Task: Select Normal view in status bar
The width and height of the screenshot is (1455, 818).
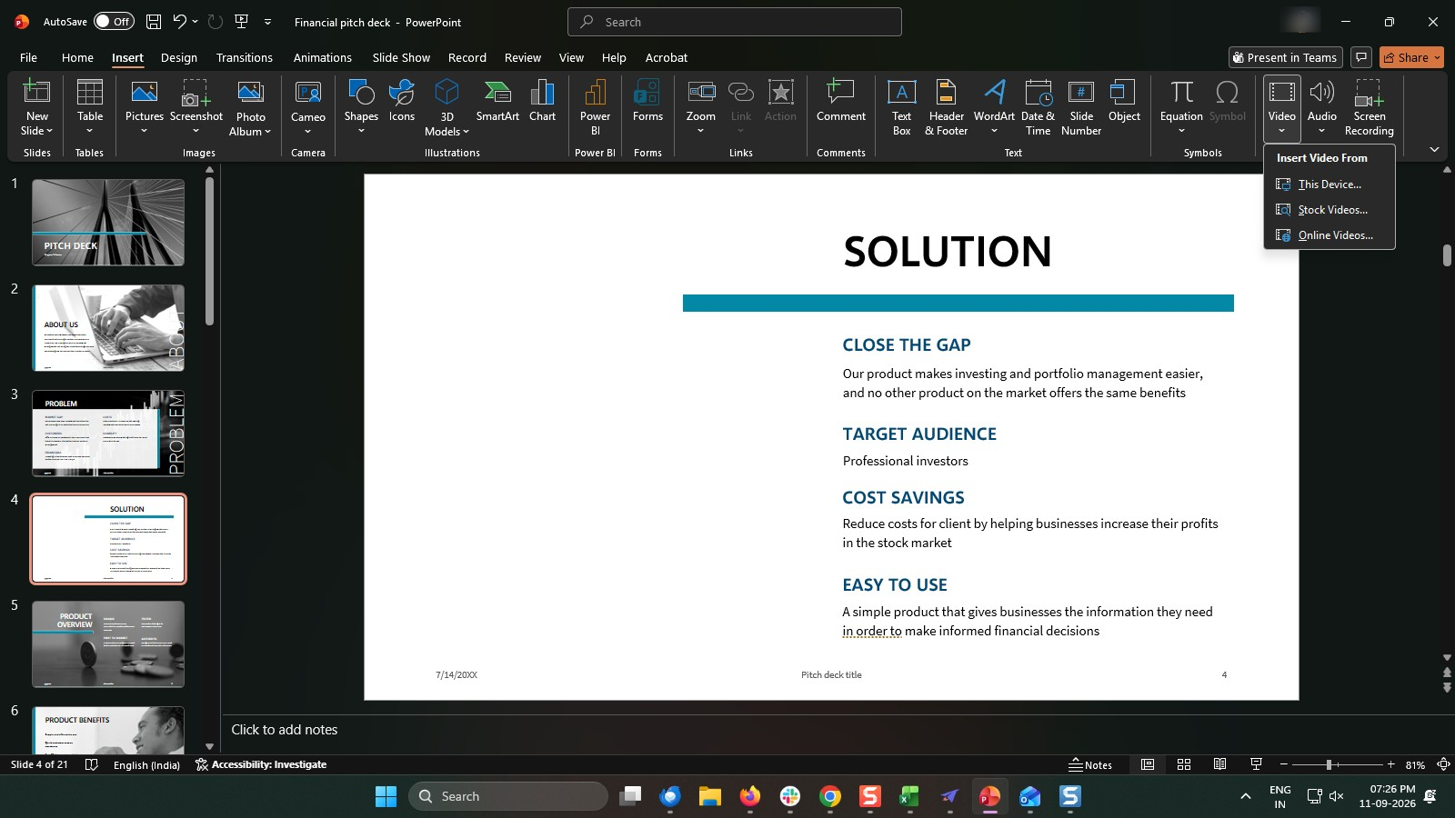Action: click(1148, 764)
